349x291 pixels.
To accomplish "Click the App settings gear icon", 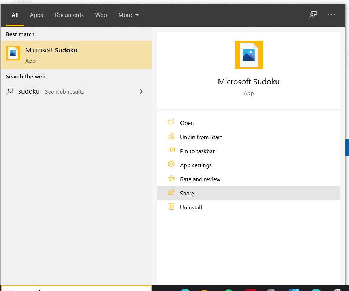I will (x=171, y=164).
